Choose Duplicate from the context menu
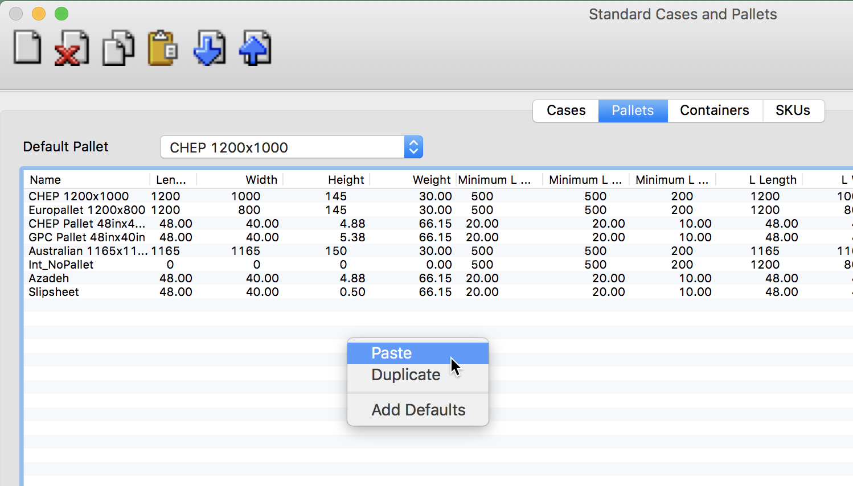 click(x=418, y=374)
